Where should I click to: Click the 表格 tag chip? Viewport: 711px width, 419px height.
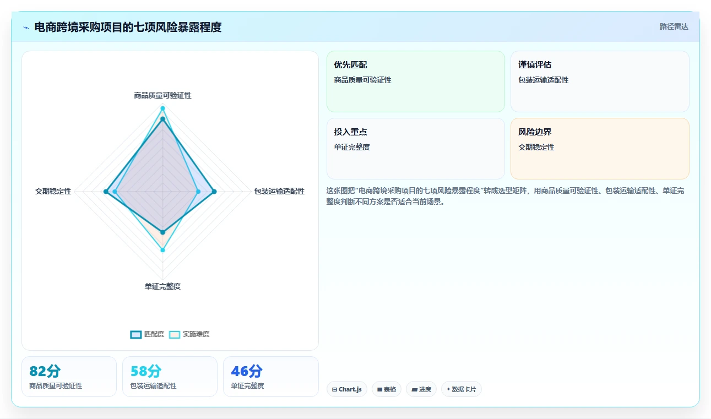(387, 389)
